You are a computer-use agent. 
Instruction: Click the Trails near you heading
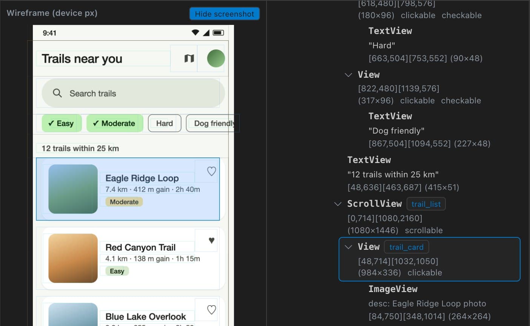point(82,58)
